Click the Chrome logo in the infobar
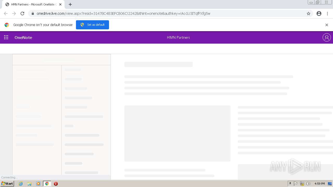The height and width of the screenshot is (187, 333). tap(7, 25)
